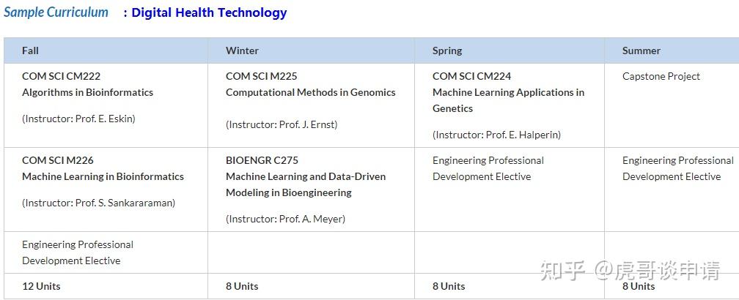Click the 12 Units total cell
This screenshot has height=300, width=739.
41,286
